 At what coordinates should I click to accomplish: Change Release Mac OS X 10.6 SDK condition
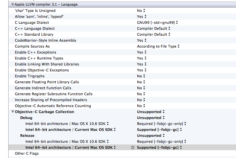point(90,141)
